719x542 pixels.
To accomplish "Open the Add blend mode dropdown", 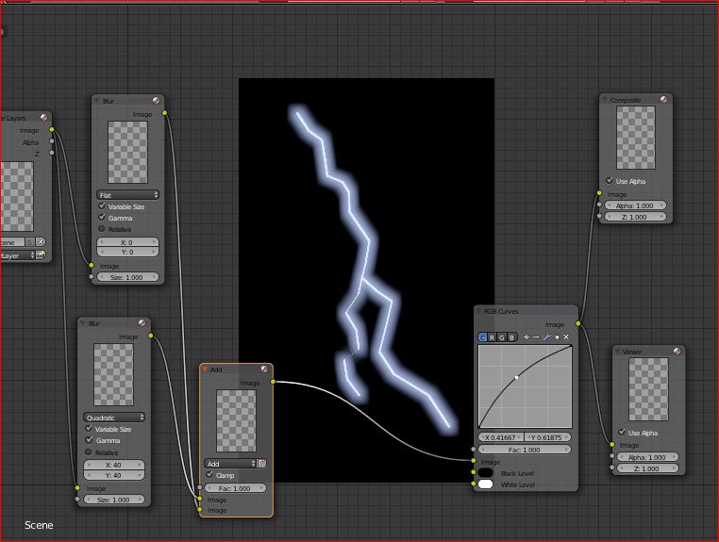I will (230, 464).
